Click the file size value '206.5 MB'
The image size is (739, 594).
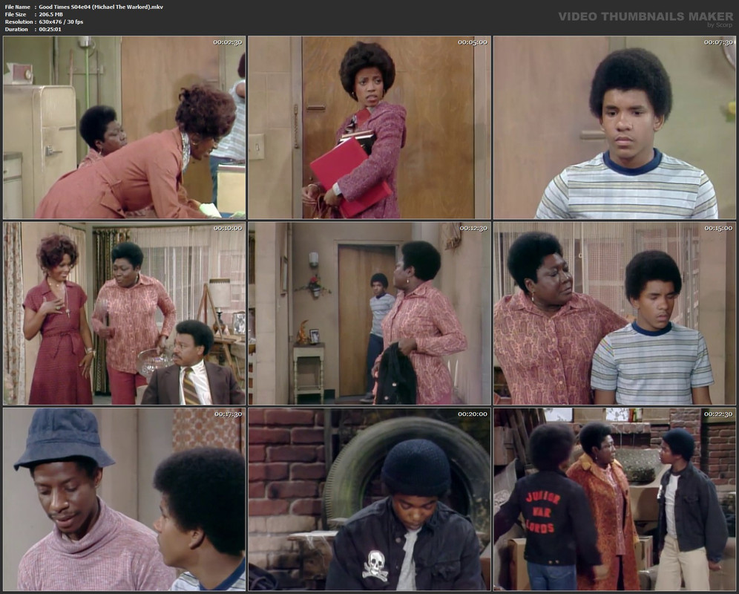(x=51, y=15)
